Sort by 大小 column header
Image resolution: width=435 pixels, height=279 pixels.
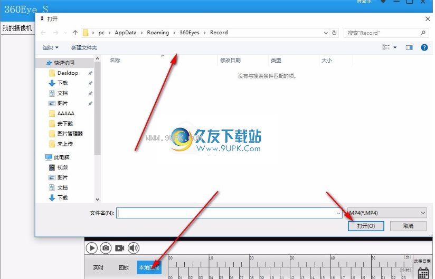(x=327, y=61)
